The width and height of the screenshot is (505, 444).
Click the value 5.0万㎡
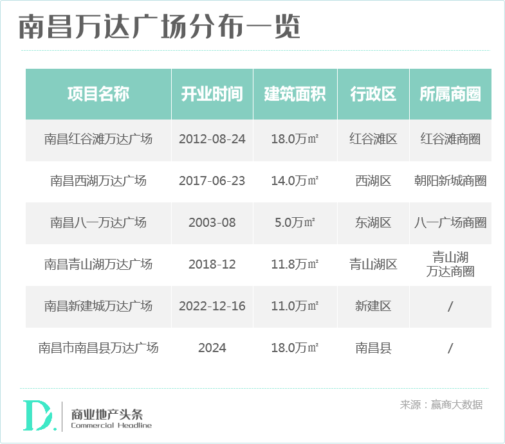point(295,223)
